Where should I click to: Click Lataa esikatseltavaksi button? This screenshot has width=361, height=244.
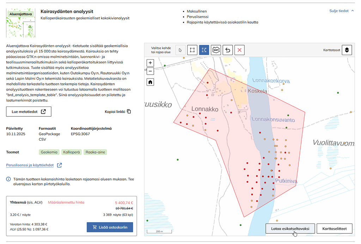(290, 228)
